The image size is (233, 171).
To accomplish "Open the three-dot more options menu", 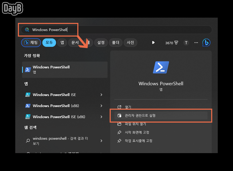I will coord(196,43).
